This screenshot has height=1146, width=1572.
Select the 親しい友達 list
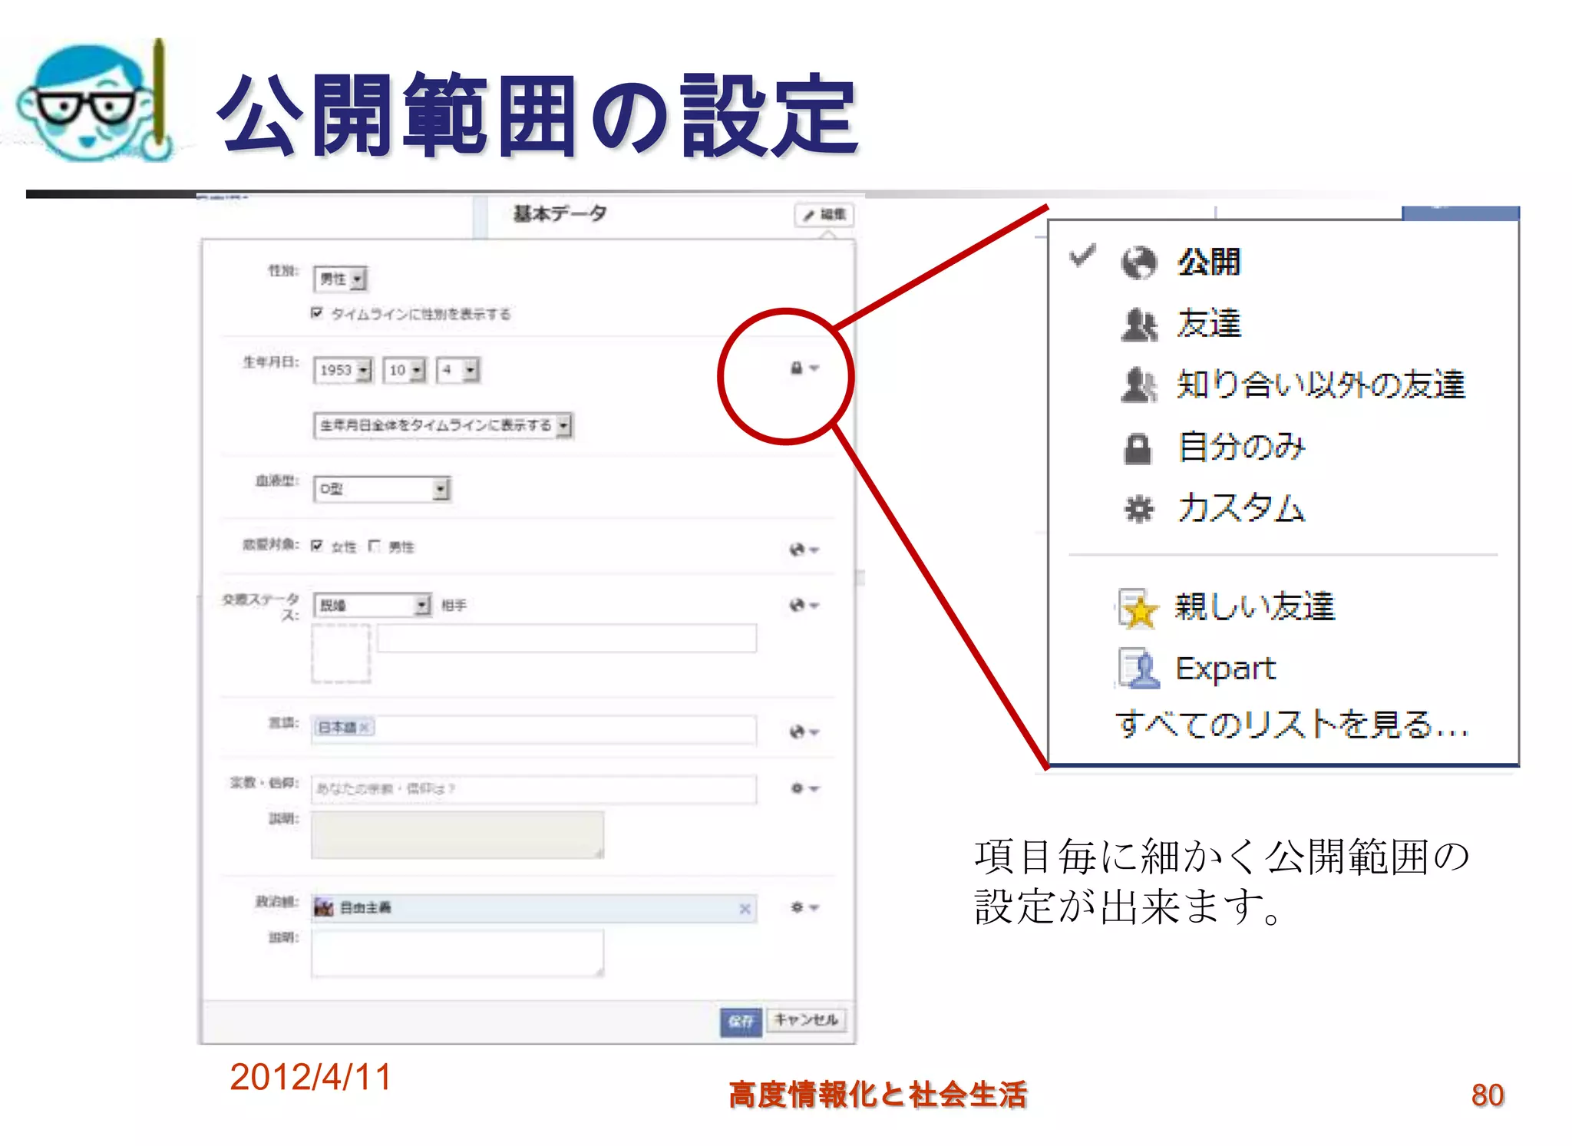(1255, 607)
